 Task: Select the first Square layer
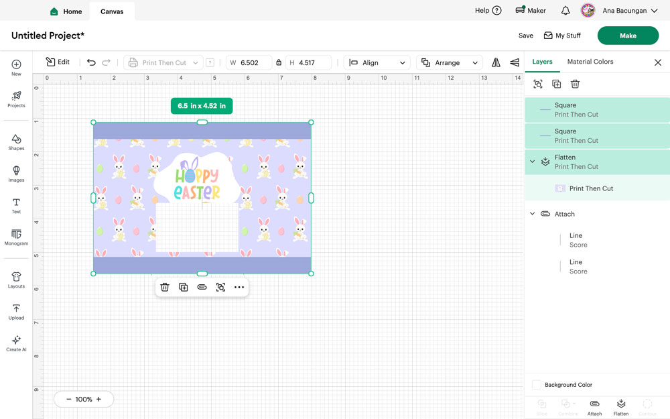coord(598,110)
